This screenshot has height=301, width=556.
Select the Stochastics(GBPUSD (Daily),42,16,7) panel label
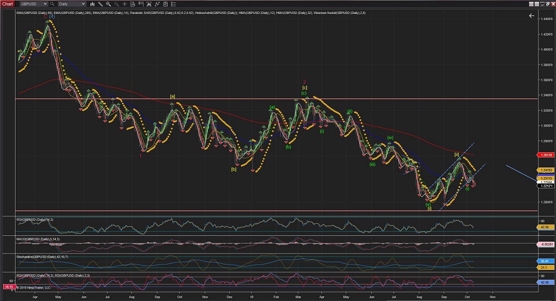42,257
